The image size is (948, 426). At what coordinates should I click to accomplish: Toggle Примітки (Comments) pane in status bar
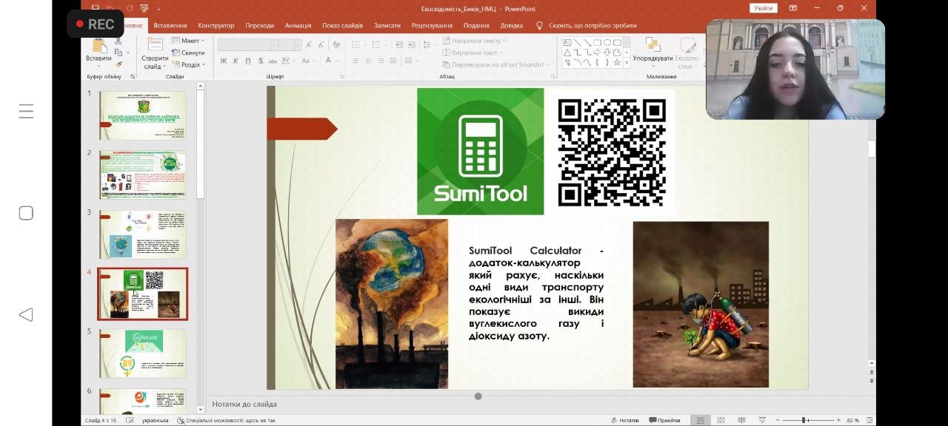pyautogui.click(x=664, y=420)
